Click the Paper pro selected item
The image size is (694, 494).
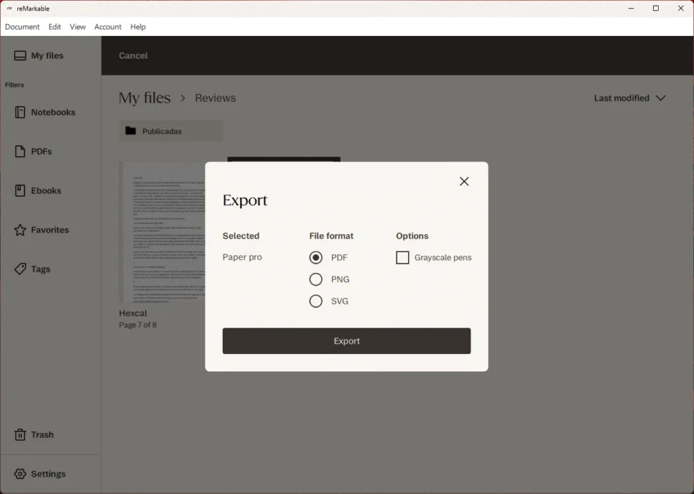click(x=242, y=257)
